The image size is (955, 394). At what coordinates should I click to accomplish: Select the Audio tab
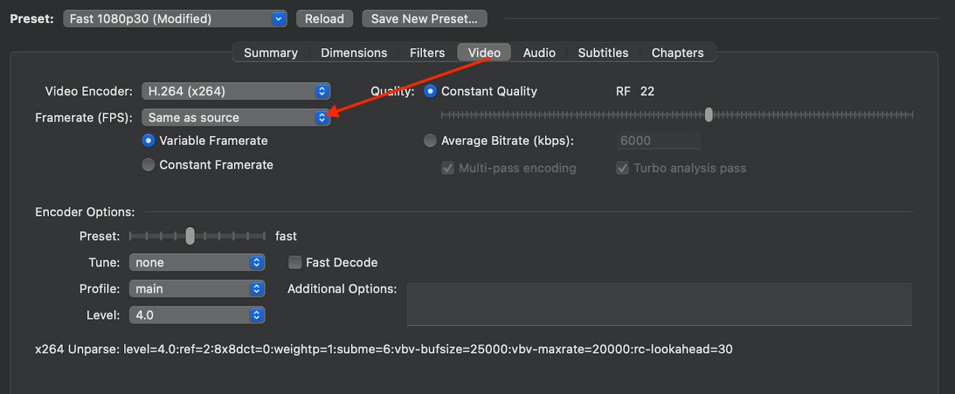539,53
